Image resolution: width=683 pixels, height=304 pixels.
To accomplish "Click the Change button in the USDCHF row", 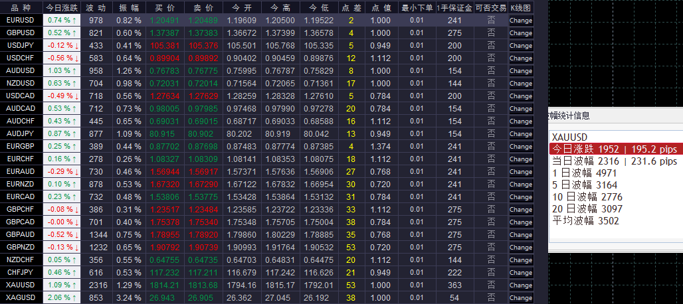I will [521, 58].
